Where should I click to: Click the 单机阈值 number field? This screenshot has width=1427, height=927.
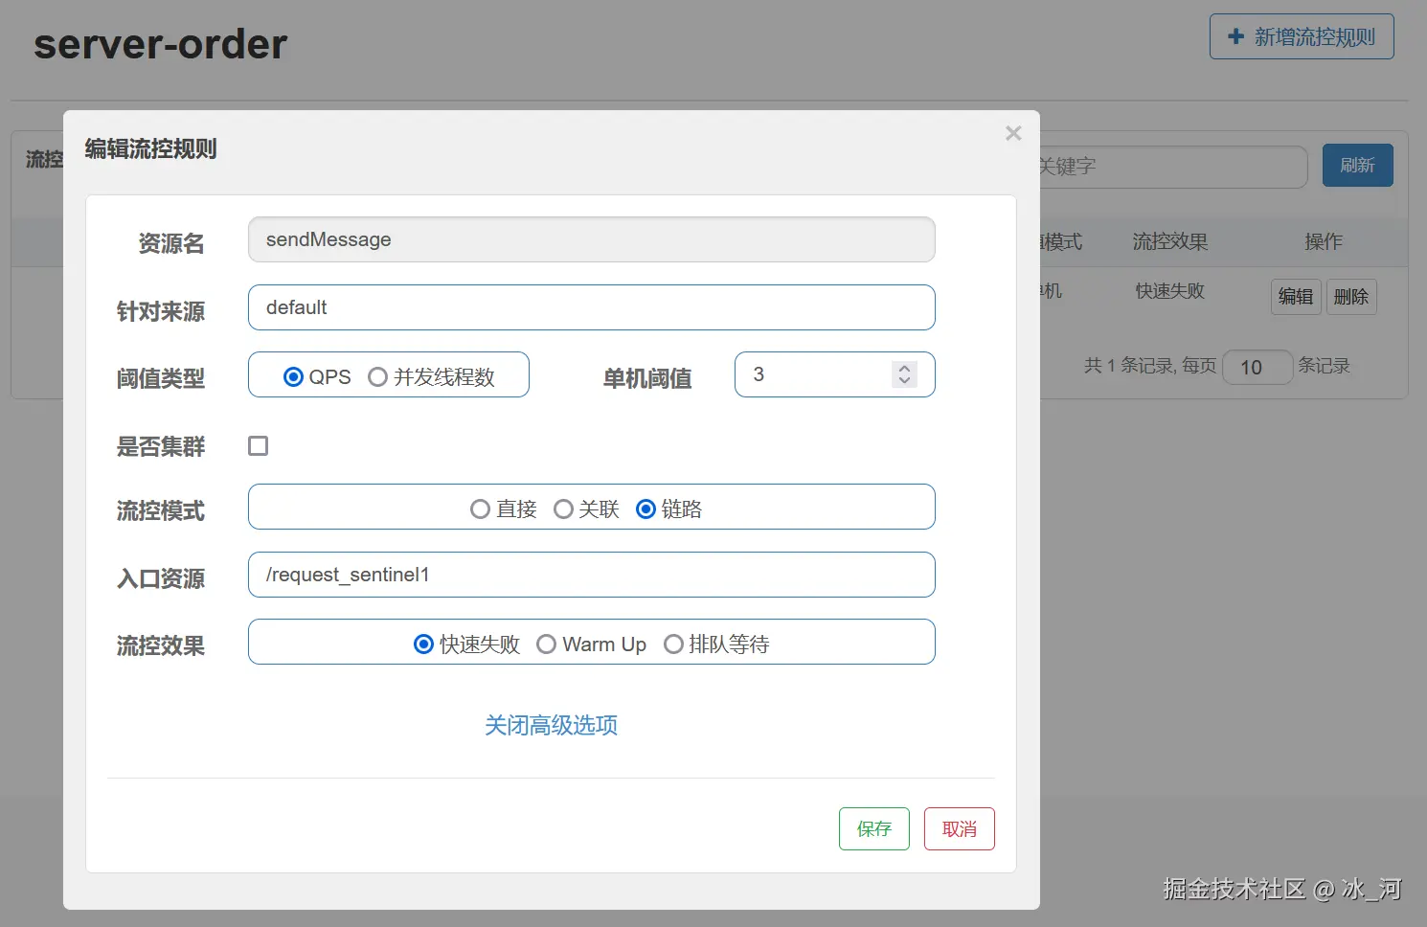click(835, 374)
